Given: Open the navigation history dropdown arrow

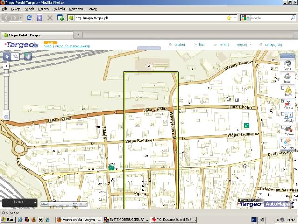Looking at the screenshot, I should click(x=20, y=18).
